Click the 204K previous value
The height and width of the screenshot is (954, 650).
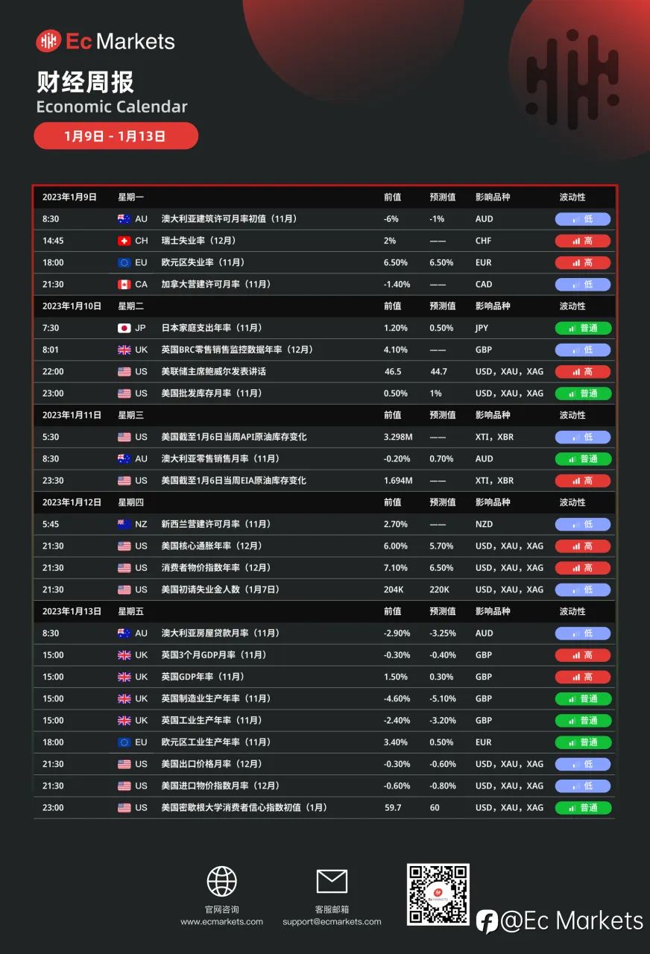pos(394,590)
